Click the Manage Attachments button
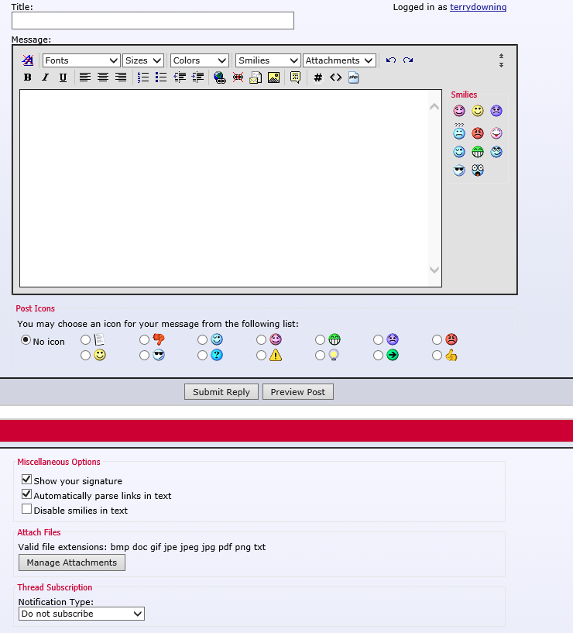The width and height of the screenshot is (573, 633). (72, 562)
